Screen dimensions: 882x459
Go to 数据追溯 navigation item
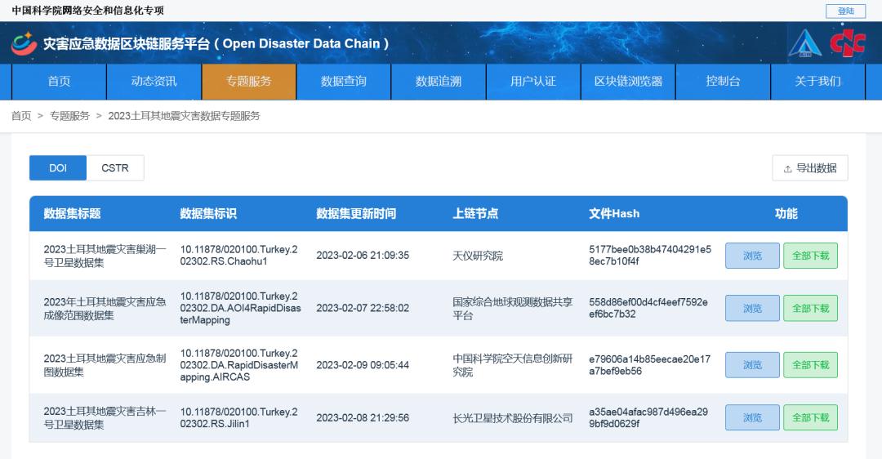pyautogui.click(x=439, y=82)
